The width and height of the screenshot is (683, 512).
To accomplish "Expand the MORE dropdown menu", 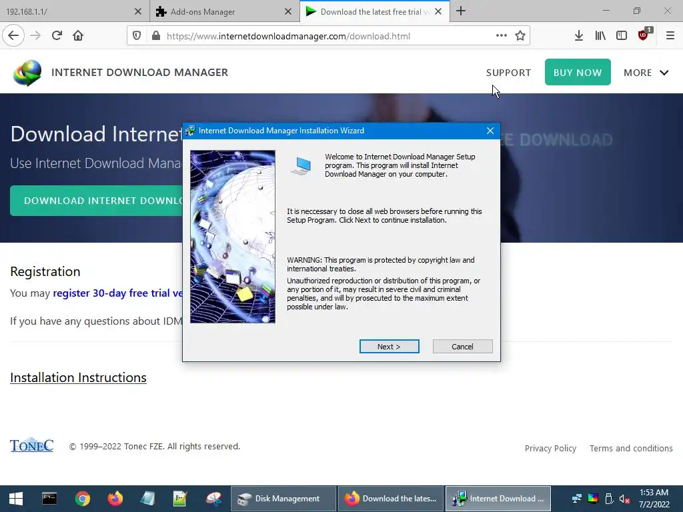I will 646,73.
